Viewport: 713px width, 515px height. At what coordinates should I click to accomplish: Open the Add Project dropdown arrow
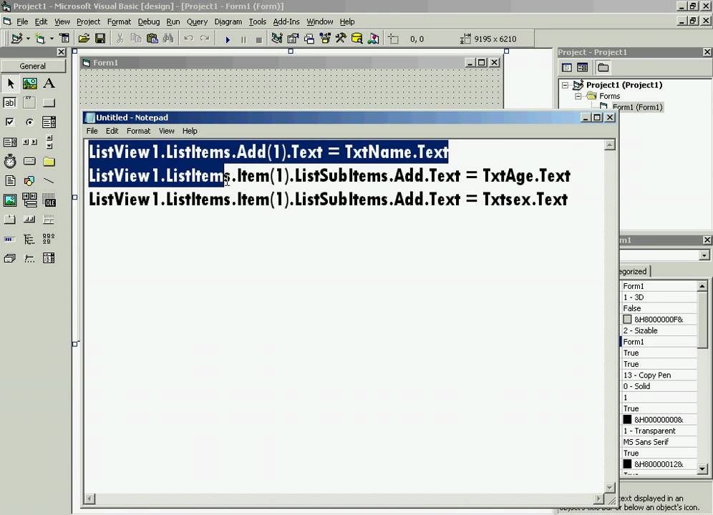click(28, 39)
